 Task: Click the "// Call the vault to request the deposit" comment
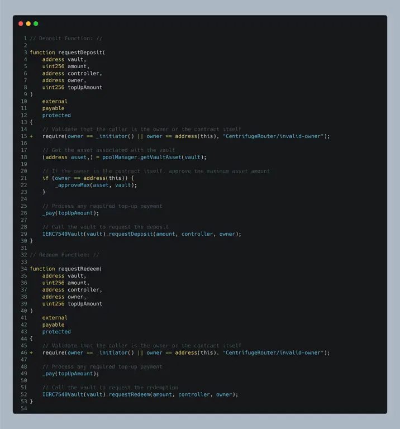tap(106, 227)
